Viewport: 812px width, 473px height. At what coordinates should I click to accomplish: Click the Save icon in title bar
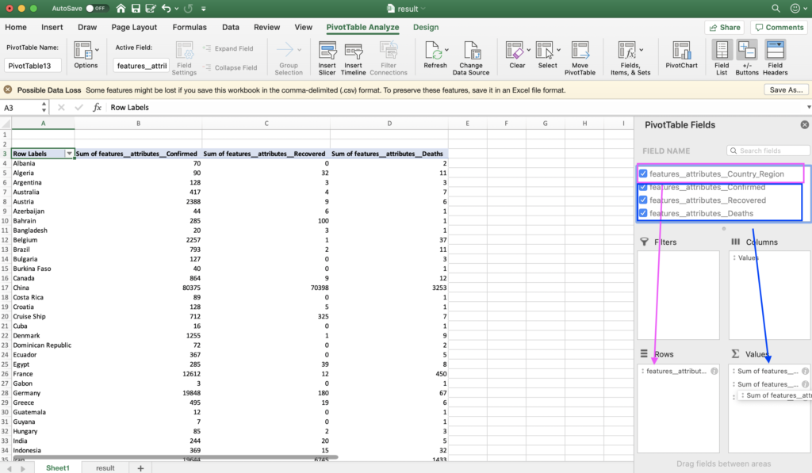136,8
